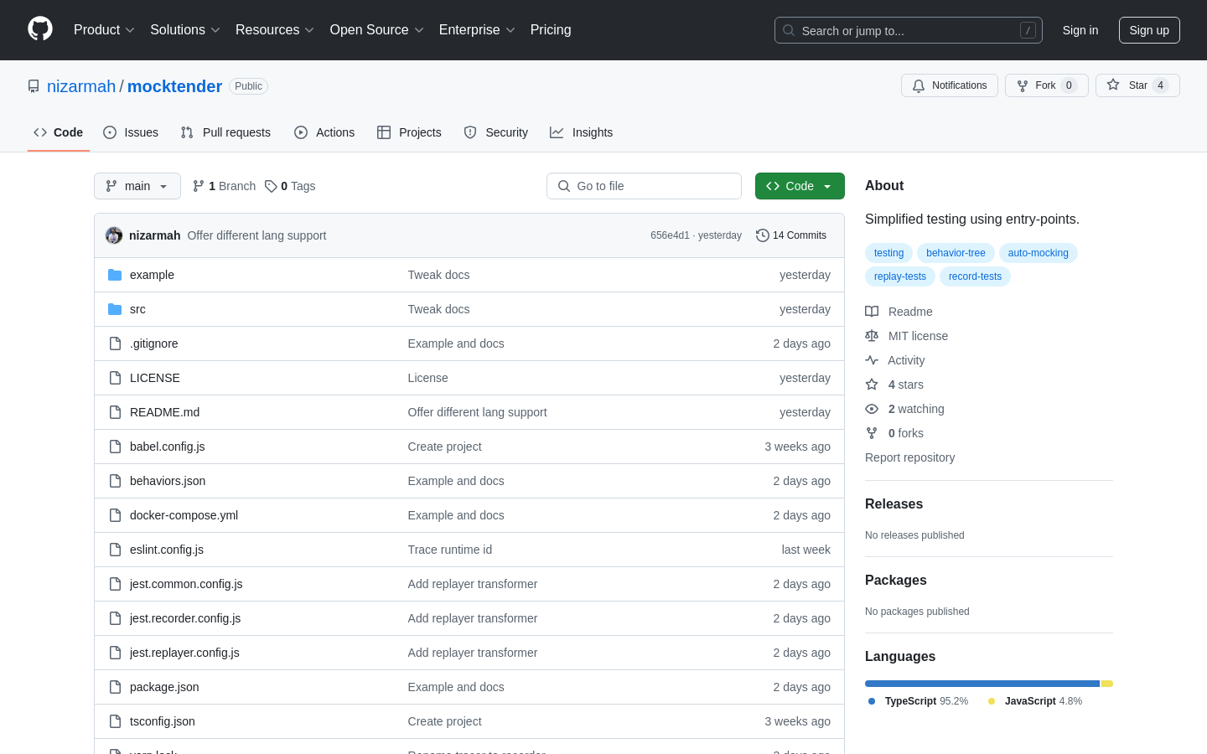Open the nizarmah owner link
This screenshot has width=1207, height=754.
tap(81, 86)
